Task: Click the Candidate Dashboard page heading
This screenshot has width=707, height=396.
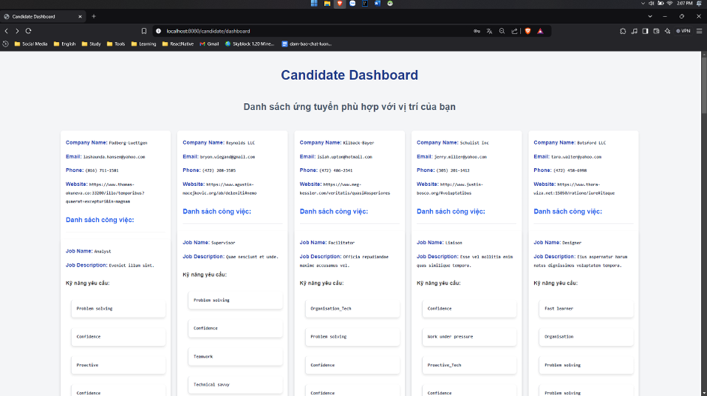Action: click(349, 75)
